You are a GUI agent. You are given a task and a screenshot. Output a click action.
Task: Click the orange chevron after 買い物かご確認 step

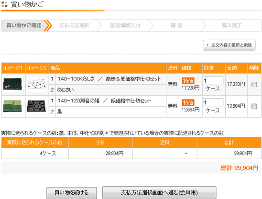click(x=48, y=25)
